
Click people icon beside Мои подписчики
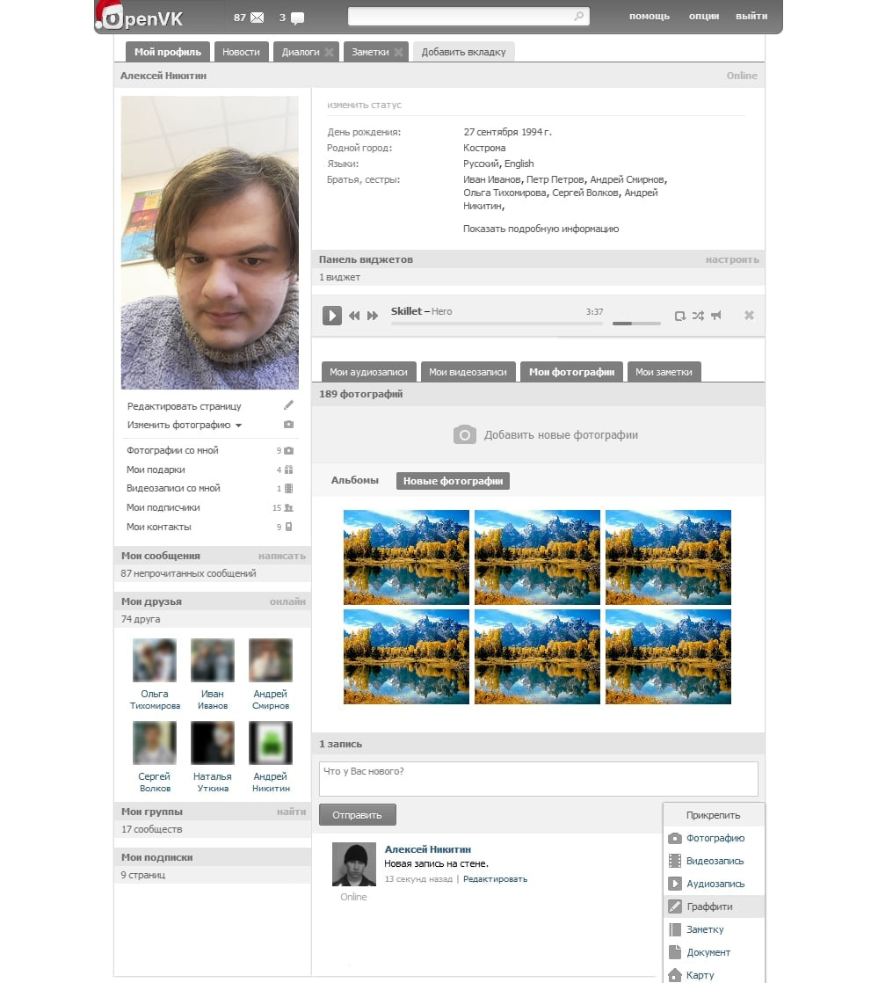pyautogui.click(x=289, y=508)
